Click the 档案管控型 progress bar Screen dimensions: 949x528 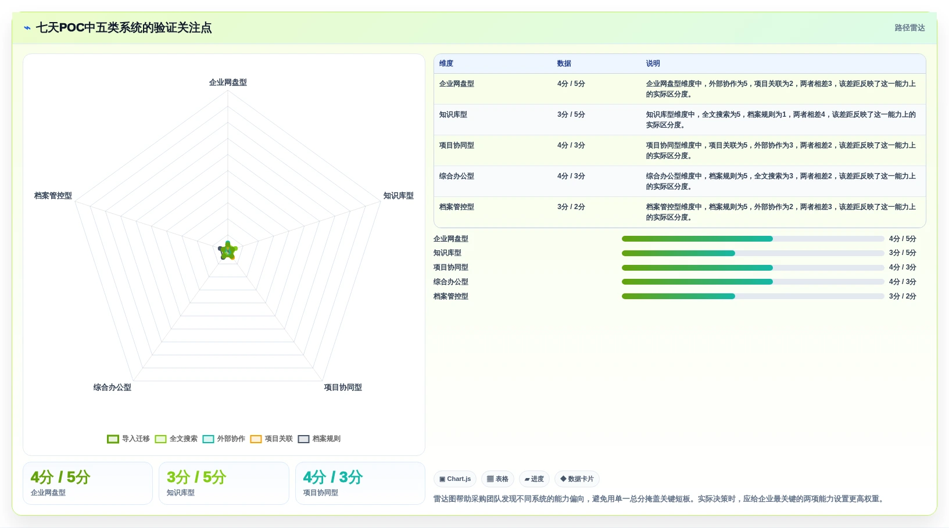(x=753, y=296)
